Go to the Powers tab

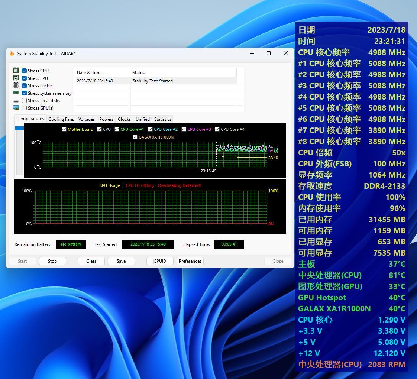tap(106, 119)
